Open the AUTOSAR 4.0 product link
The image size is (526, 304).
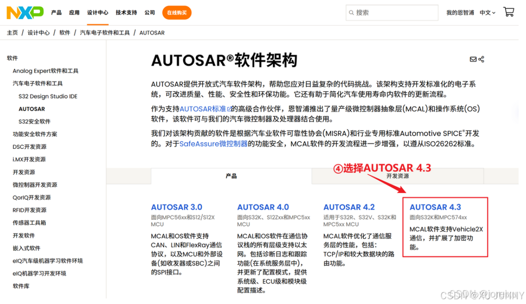263,207
